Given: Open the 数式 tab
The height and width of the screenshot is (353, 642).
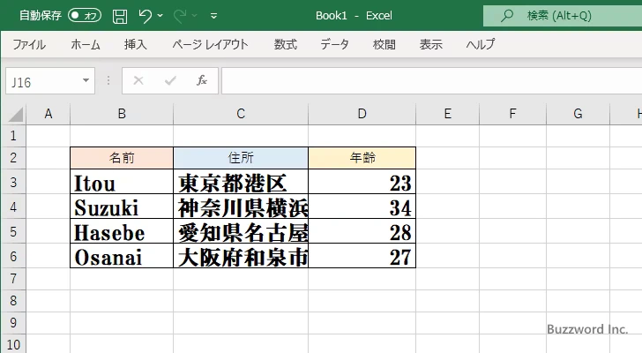Looking at the screenshot, I should 286,44.
